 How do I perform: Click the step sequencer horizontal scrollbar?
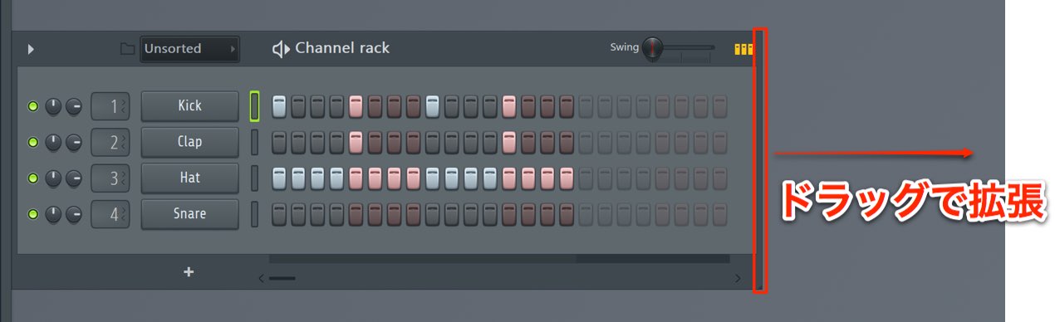(x=499, y=278)
